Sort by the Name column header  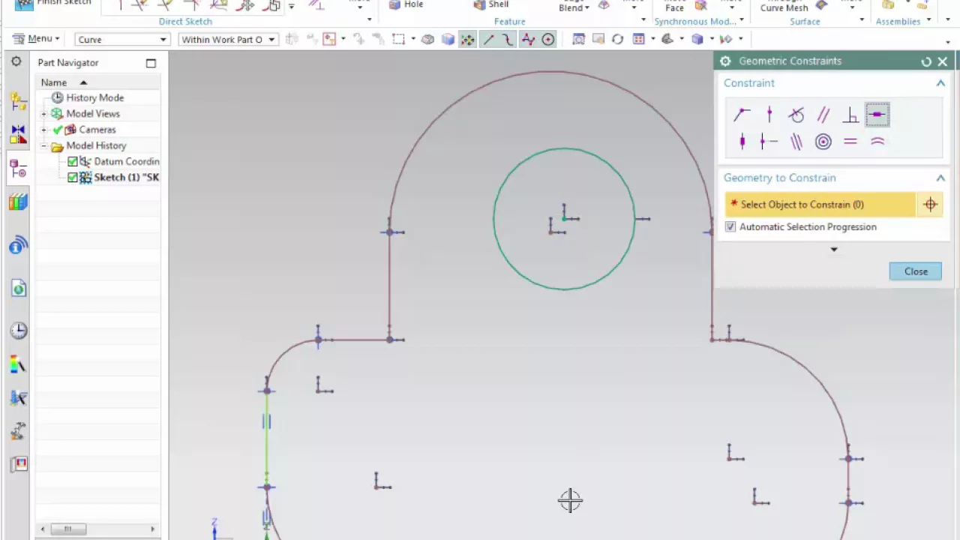pos(97,82)
